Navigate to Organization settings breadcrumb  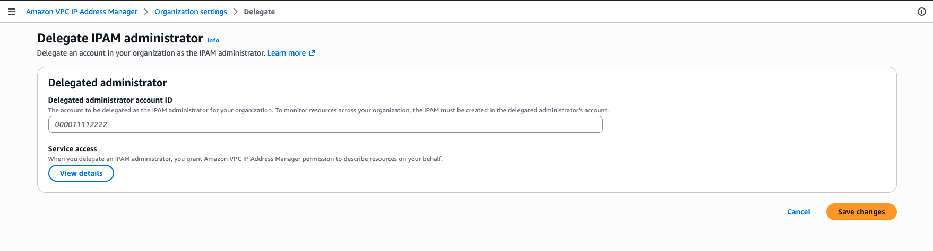click(x=191, y=12)
